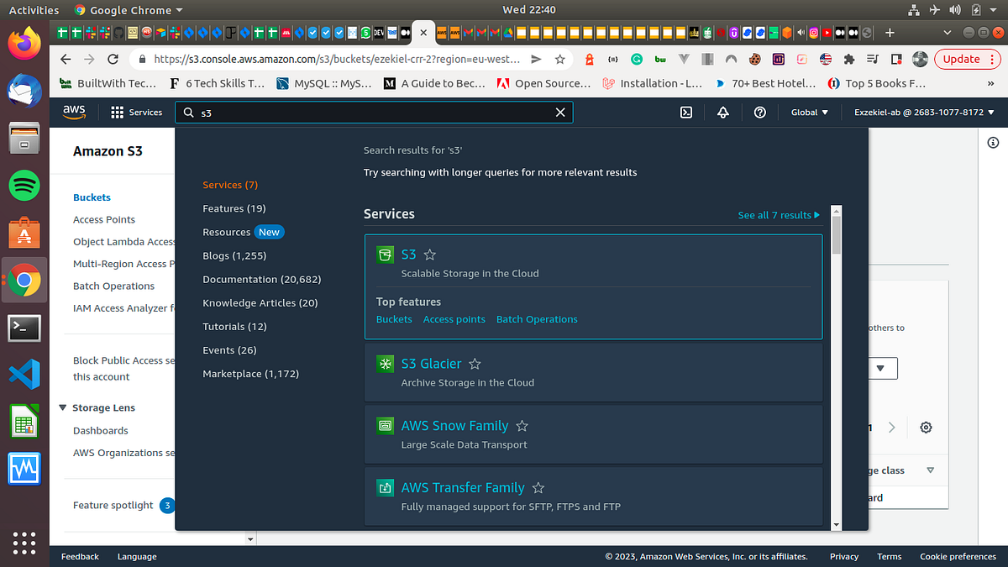Select Services (7) search category

pyautogui.click(x=230, y=185)
